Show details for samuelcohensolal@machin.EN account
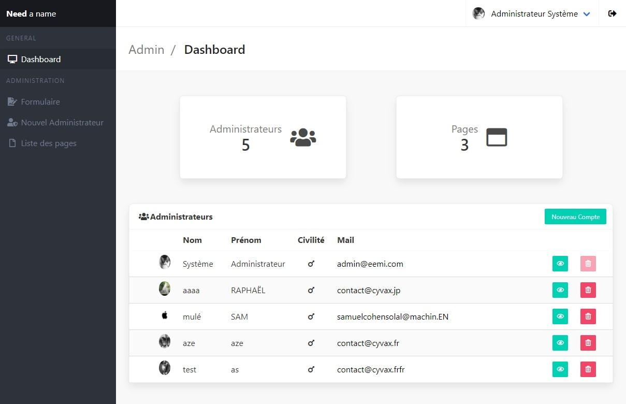Viewport: 626px width, 404px height. [x=560, y=316]
